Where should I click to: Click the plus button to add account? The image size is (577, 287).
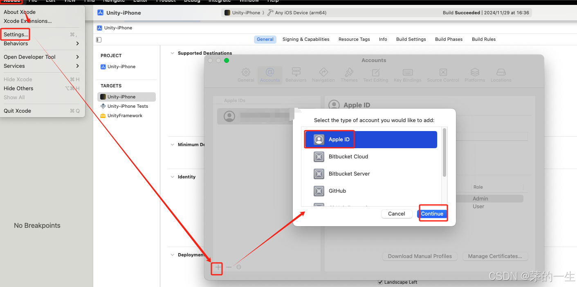[x=218, y=267]
